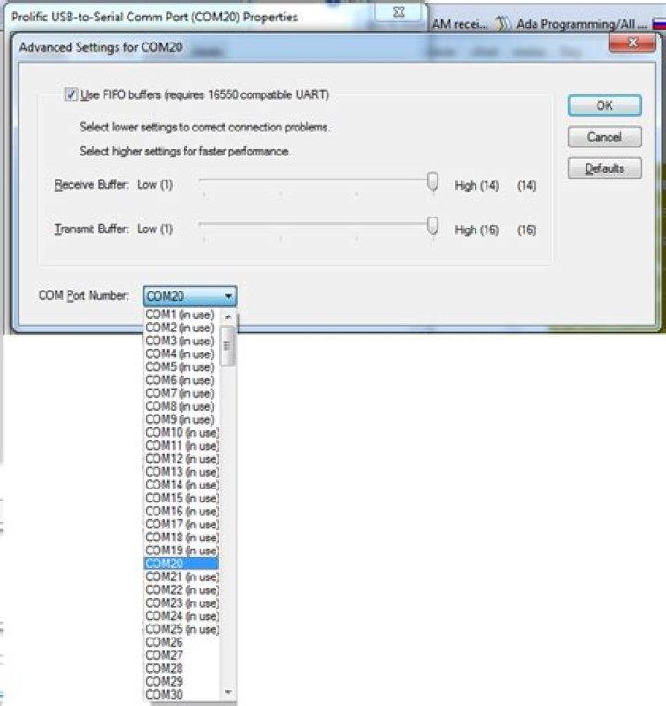Choose free port COM26 from list
666x706 pixels.
[182, 642]
